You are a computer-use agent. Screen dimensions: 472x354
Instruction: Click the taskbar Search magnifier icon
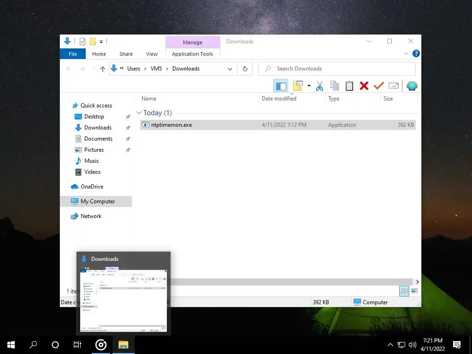33,345
